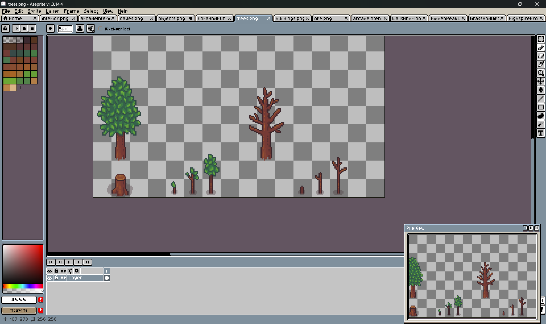The height and width of the screenshot is (324, 546).
Task: Click the brush size input field
Action: tap(65, 29)
